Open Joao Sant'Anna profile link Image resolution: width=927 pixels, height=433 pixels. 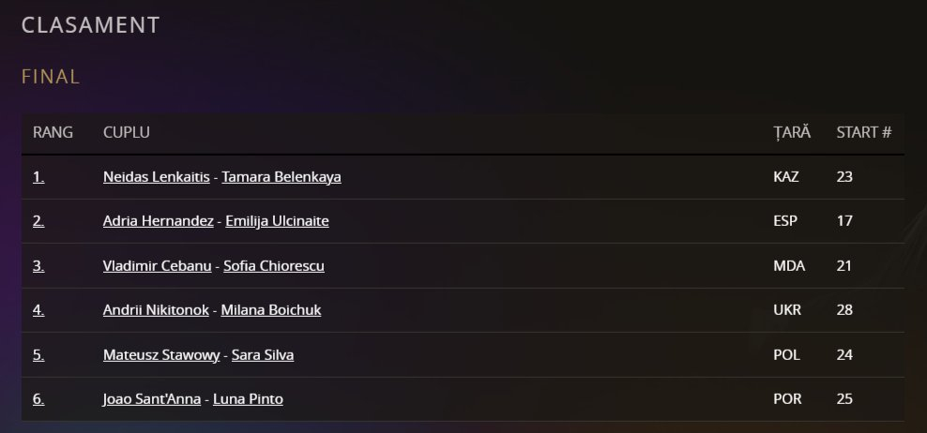(152, 399)
